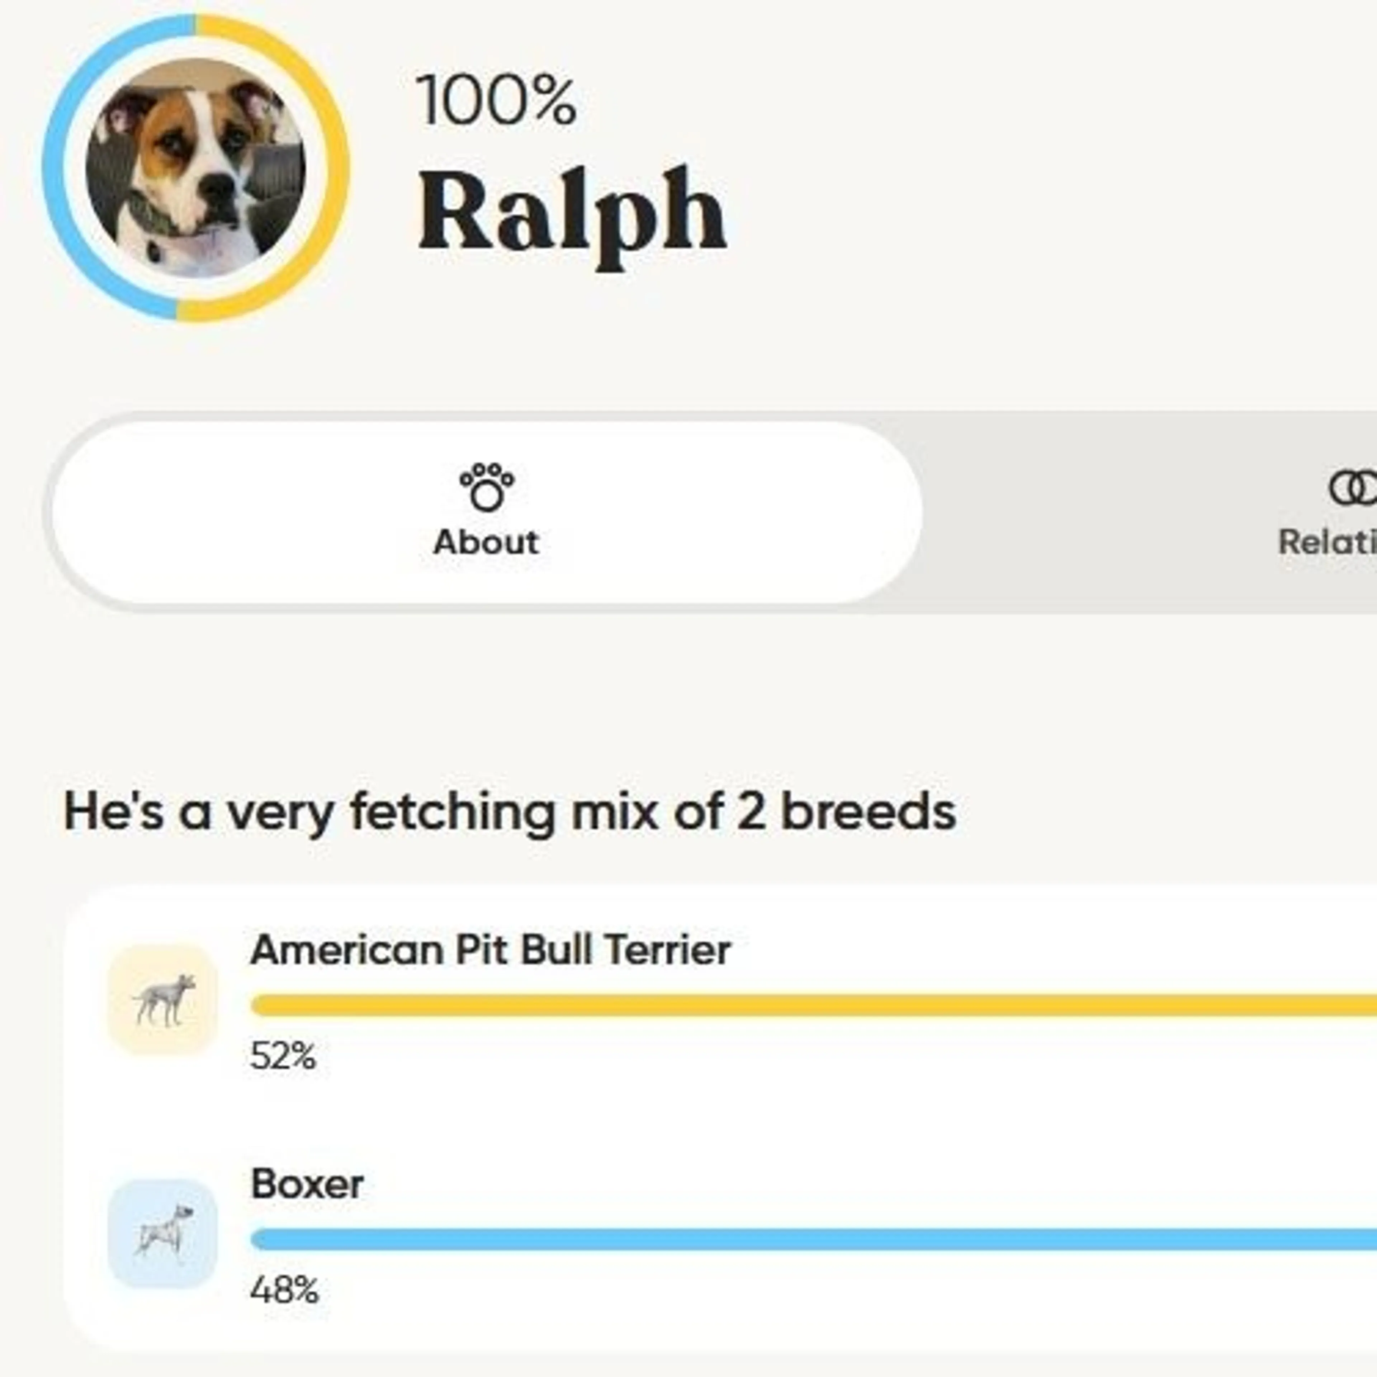Click the 100% text above the name
1377x1377 pixels.
[x=496, y=101]
